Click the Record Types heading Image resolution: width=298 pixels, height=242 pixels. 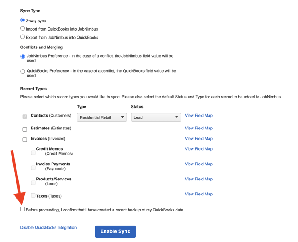tap(33, 89)
